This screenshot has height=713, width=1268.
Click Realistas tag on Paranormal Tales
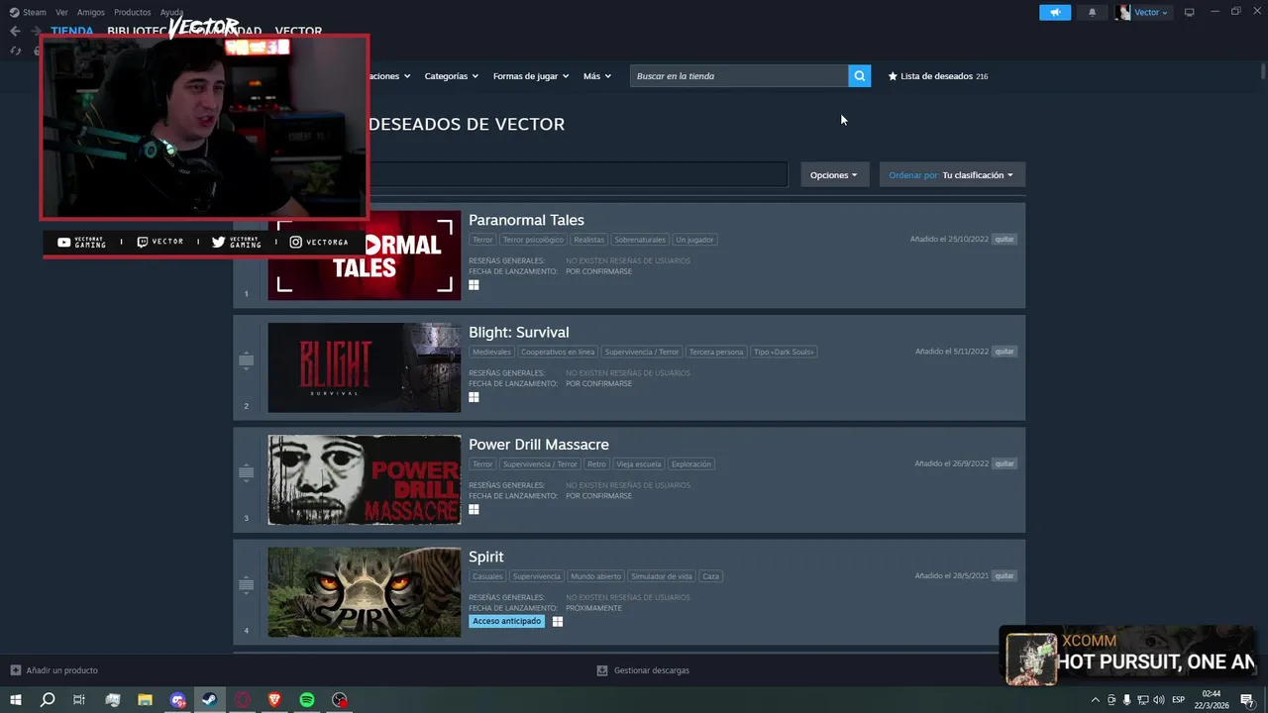(588, 240)
